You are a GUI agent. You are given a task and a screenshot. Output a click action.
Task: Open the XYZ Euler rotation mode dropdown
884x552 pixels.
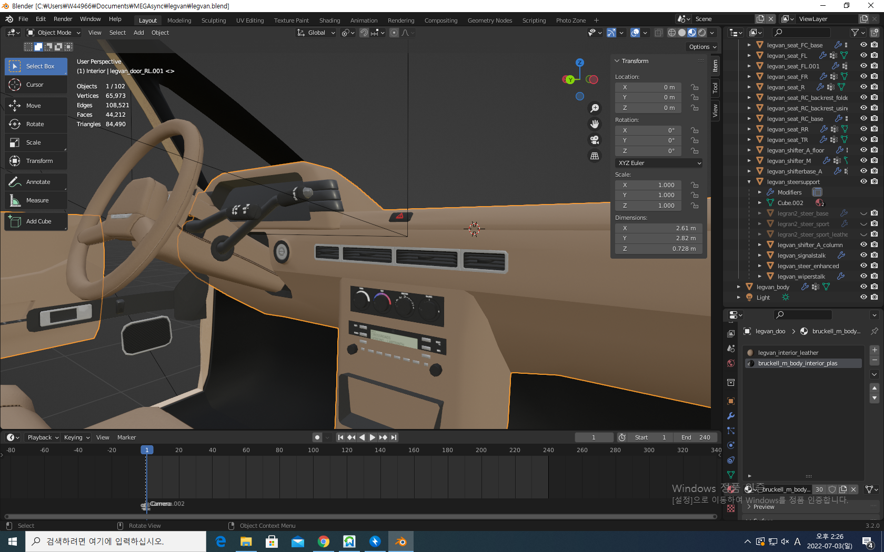pos(659,163)
